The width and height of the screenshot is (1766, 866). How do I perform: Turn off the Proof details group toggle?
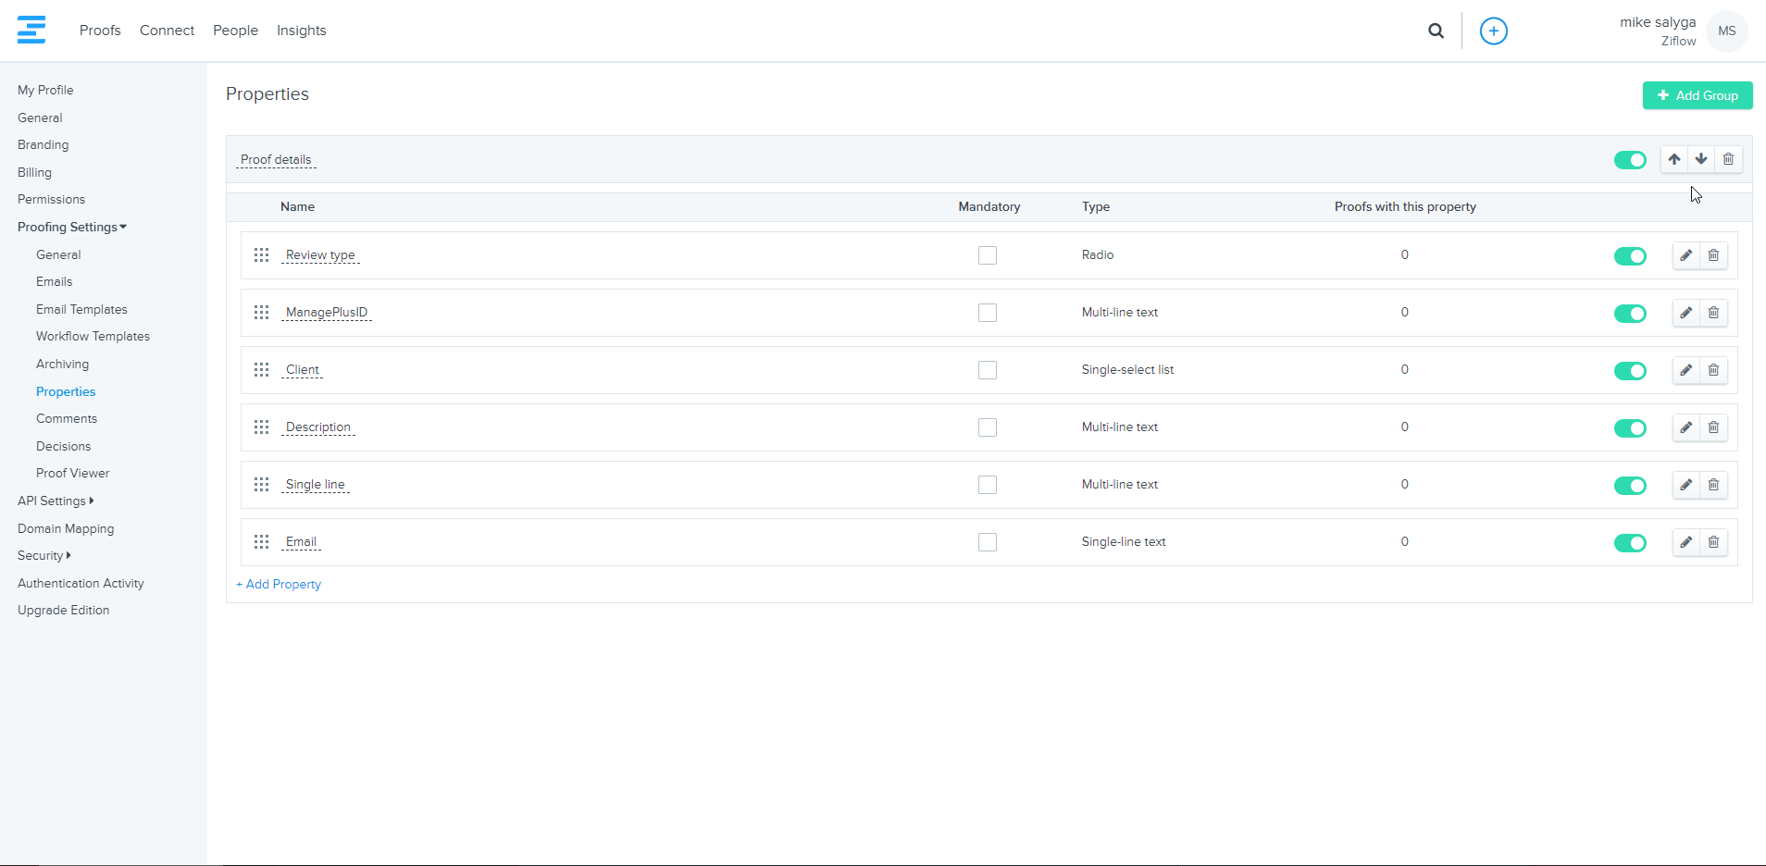pos(1629,160)
